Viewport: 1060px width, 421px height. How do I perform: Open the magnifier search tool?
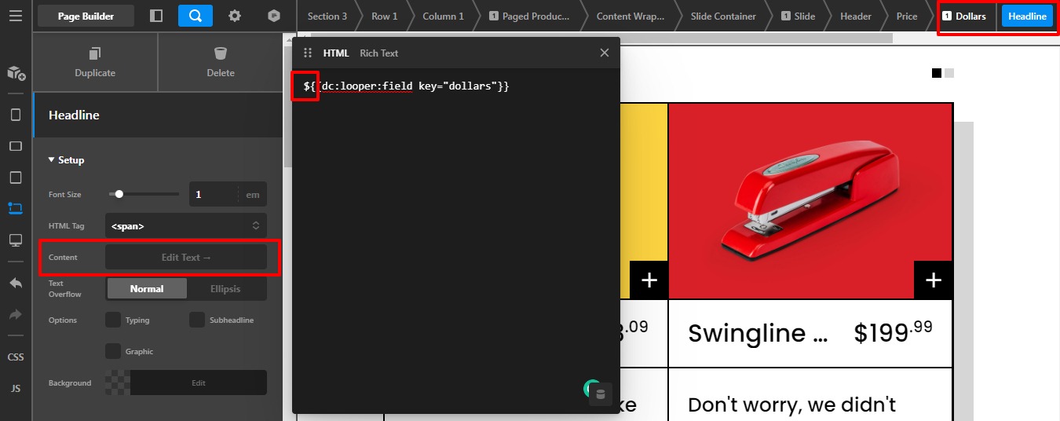coord(196,16)
